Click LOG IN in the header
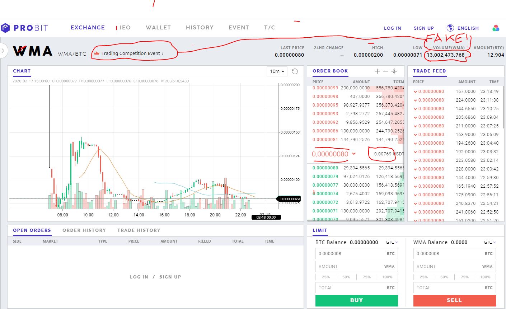Viewport: 506px width, 309px height. 393,28
